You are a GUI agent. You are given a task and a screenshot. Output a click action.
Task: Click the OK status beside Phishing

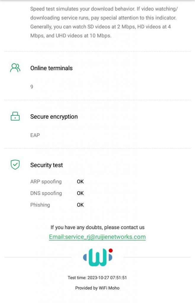[80, 205]
